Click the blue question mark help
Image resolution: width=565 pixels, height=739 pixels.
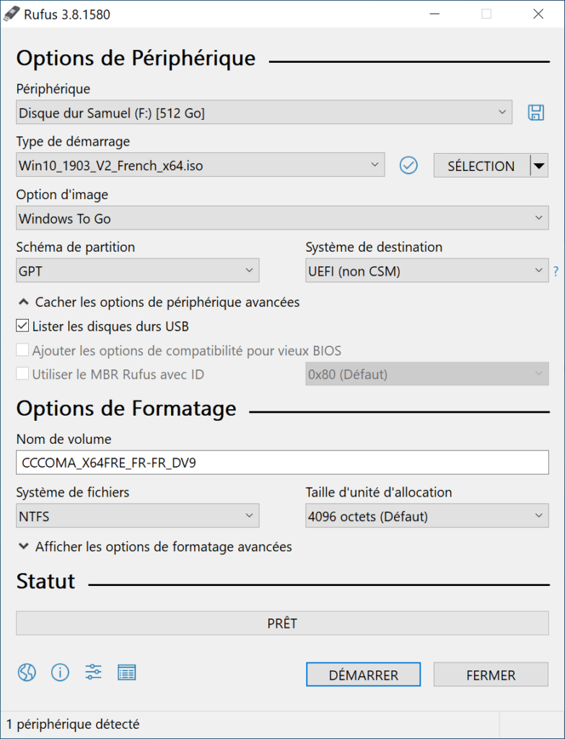(556, 271)
